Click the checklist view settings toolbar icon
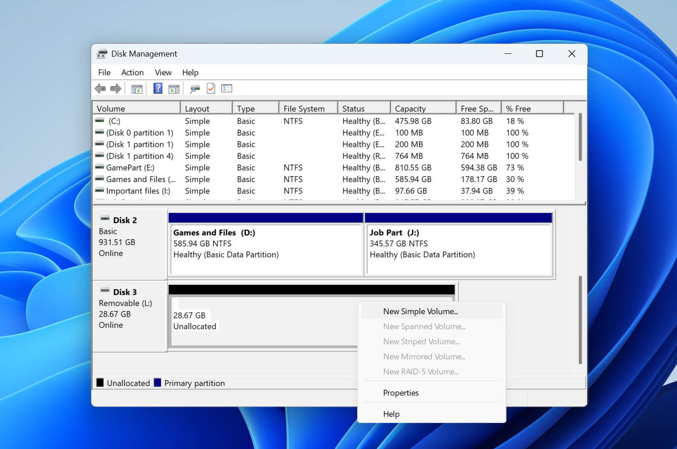 tap(227, 89)
